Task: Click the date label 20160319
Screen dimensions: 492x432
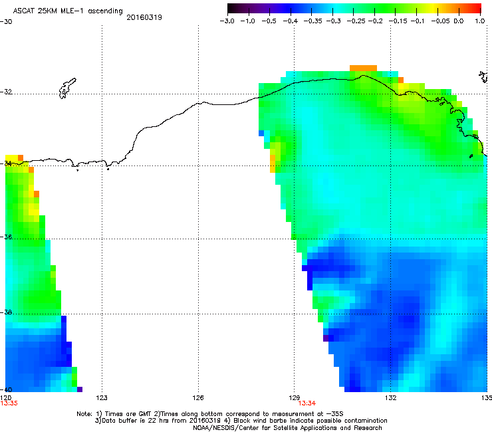Action: coord(144,17)
